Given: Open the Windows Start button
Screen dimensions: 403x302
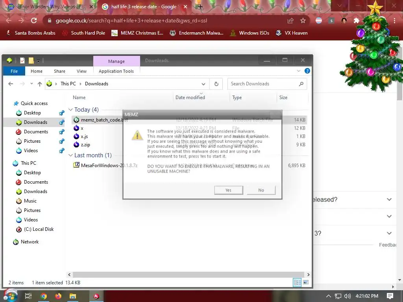Looking at the screenshot, I should pyautogui.click(x=10, y=296).
